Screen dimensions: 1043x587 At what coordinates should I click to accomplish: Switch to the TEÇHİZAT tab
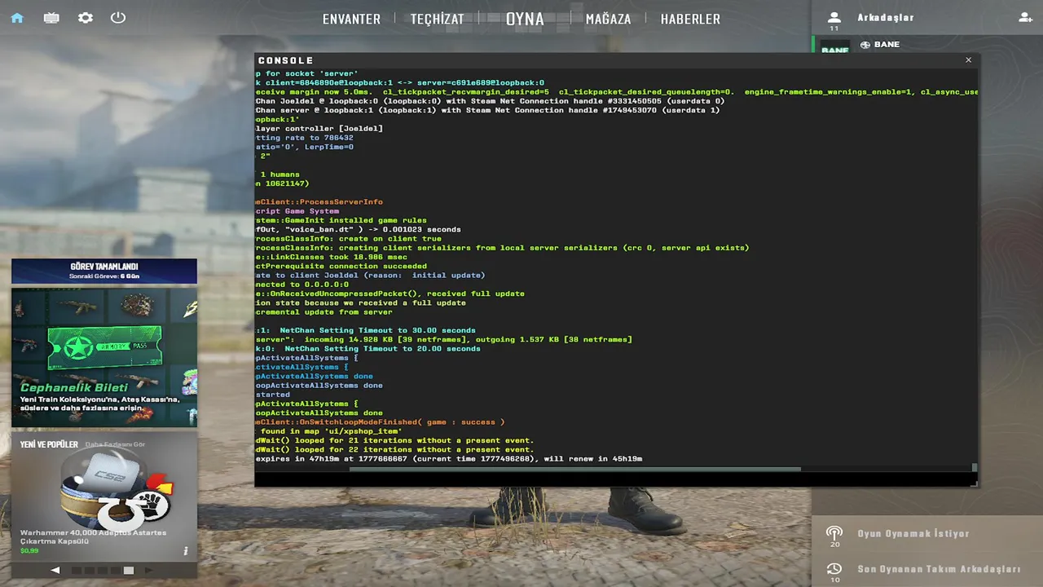pyautogui.click(x=437, y=19)
